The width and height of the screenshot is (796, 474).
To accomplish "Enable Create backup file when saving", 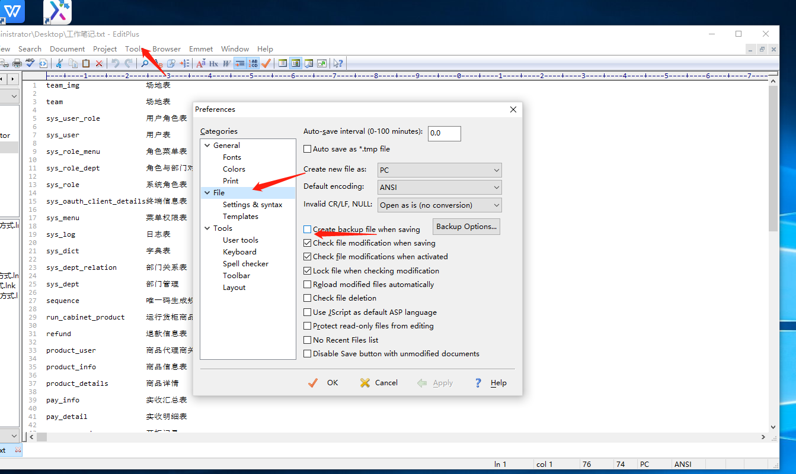I will [x=307, y=229].
